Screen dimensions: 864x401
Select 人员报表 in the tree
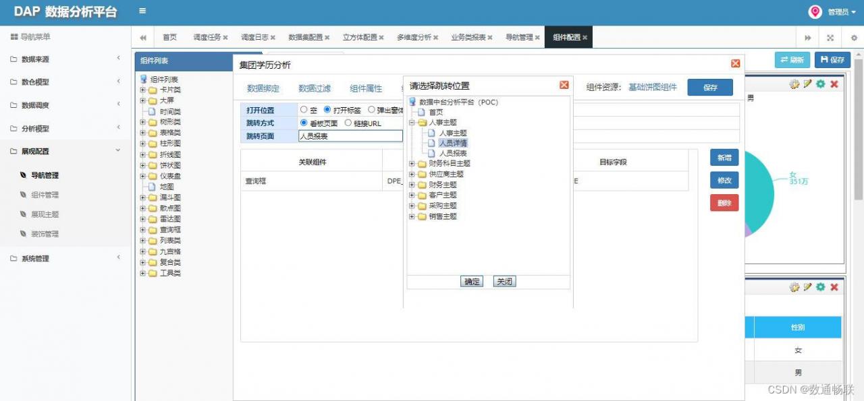pyautogui.click(x=453, y=154)
